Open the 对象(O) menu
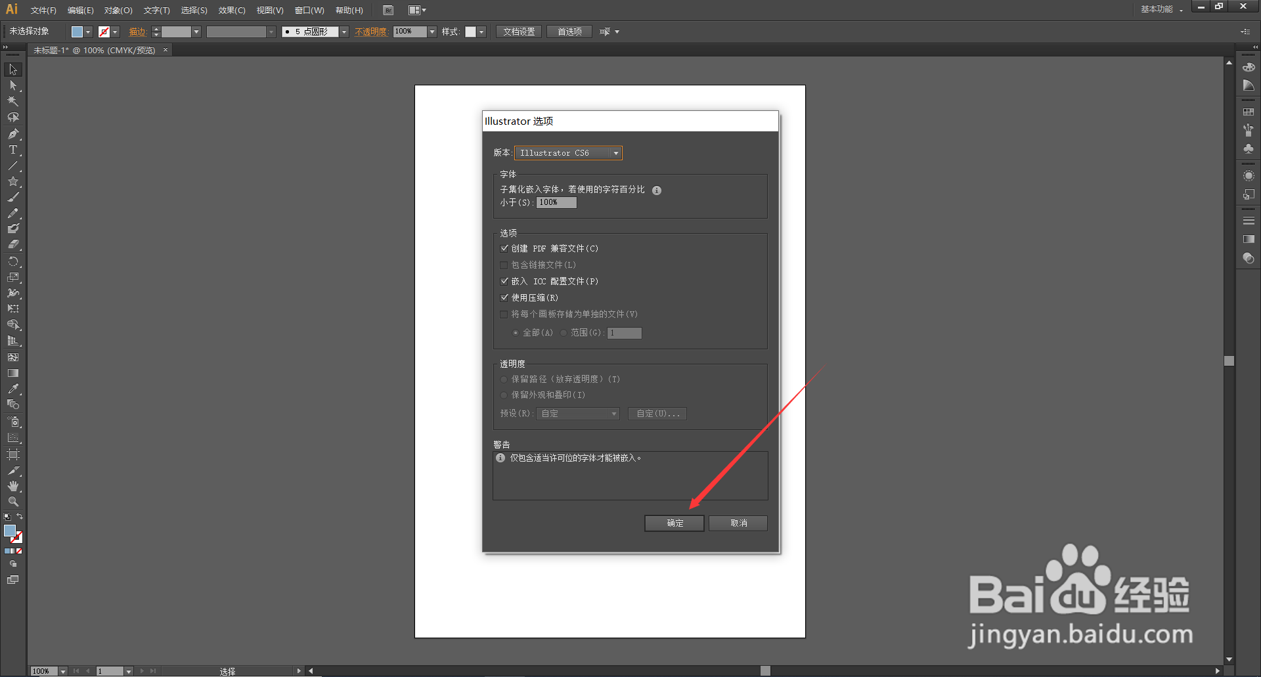This screenshot has width=1261, height=677. 118,10
